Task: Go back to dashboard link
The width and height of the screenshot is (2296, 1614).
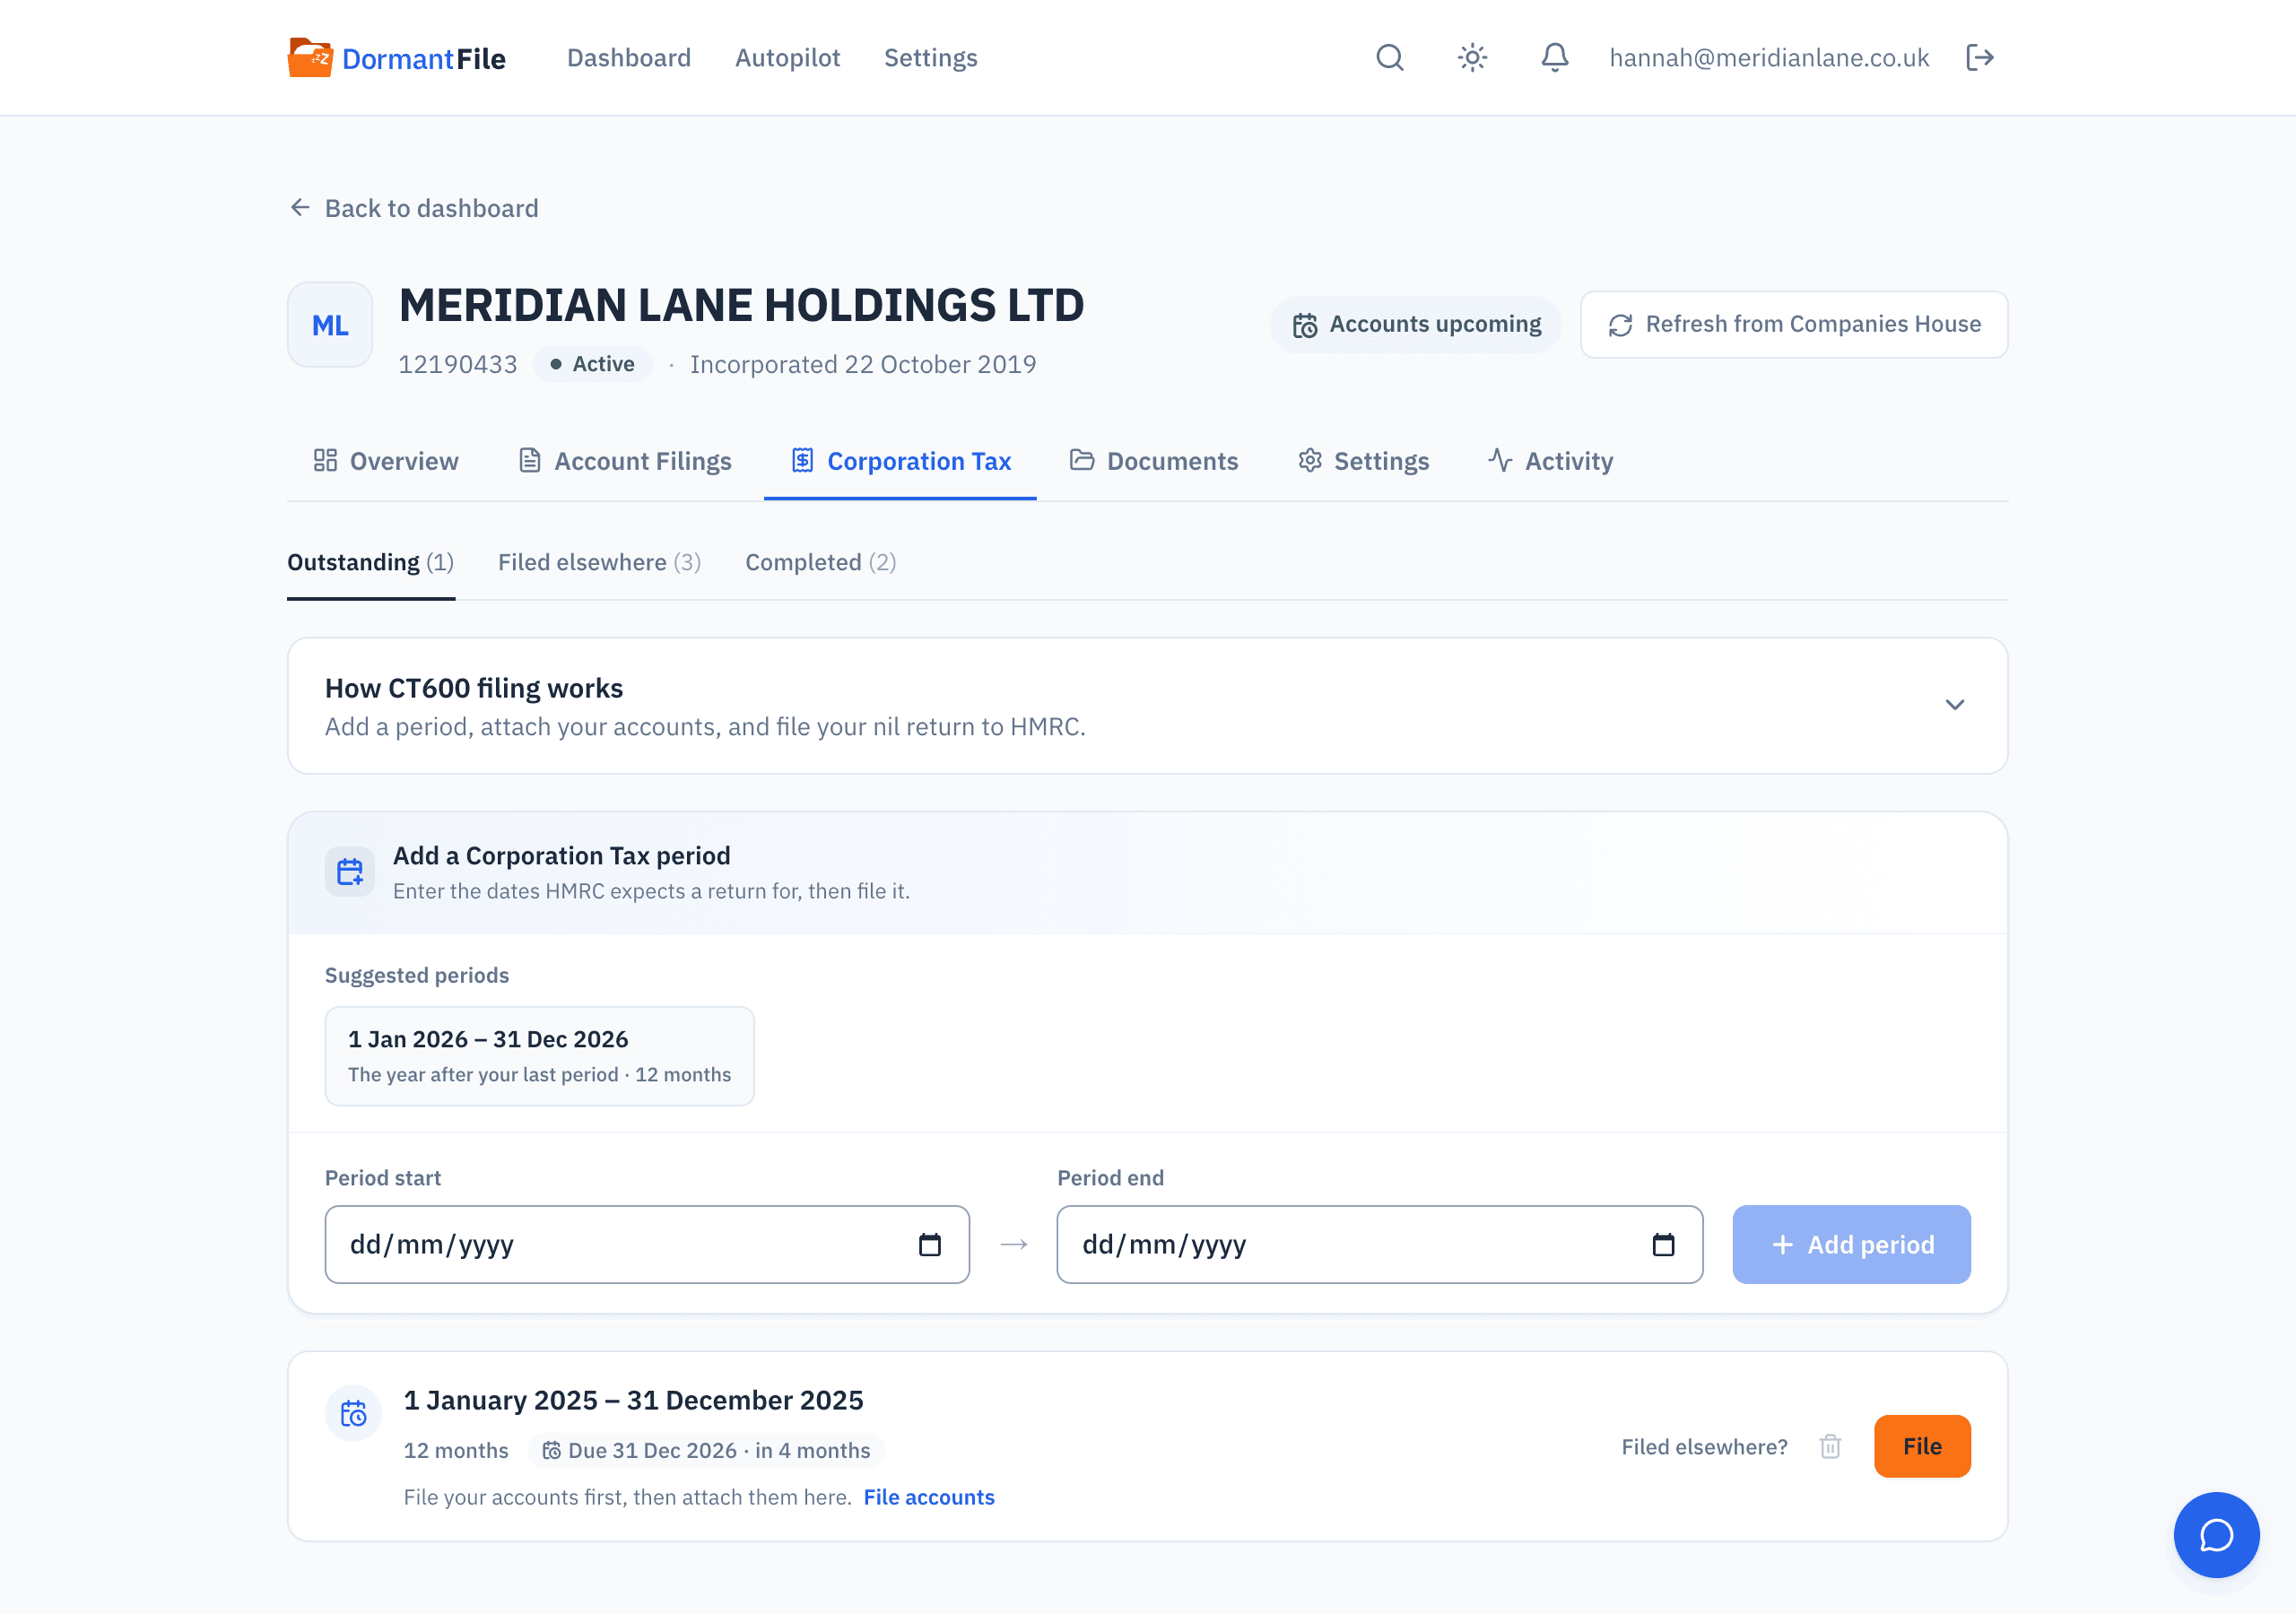Action: [x=413, y=208]
